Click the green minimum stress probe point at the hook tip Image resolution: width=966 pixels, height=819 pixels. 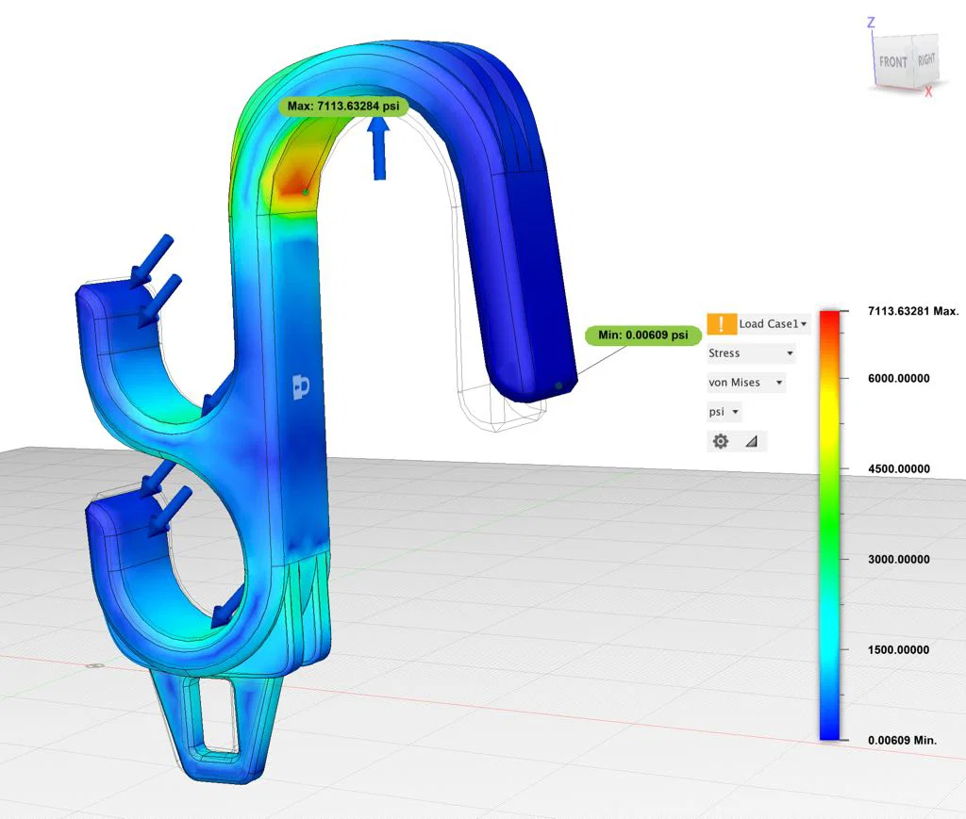point(558,385)
